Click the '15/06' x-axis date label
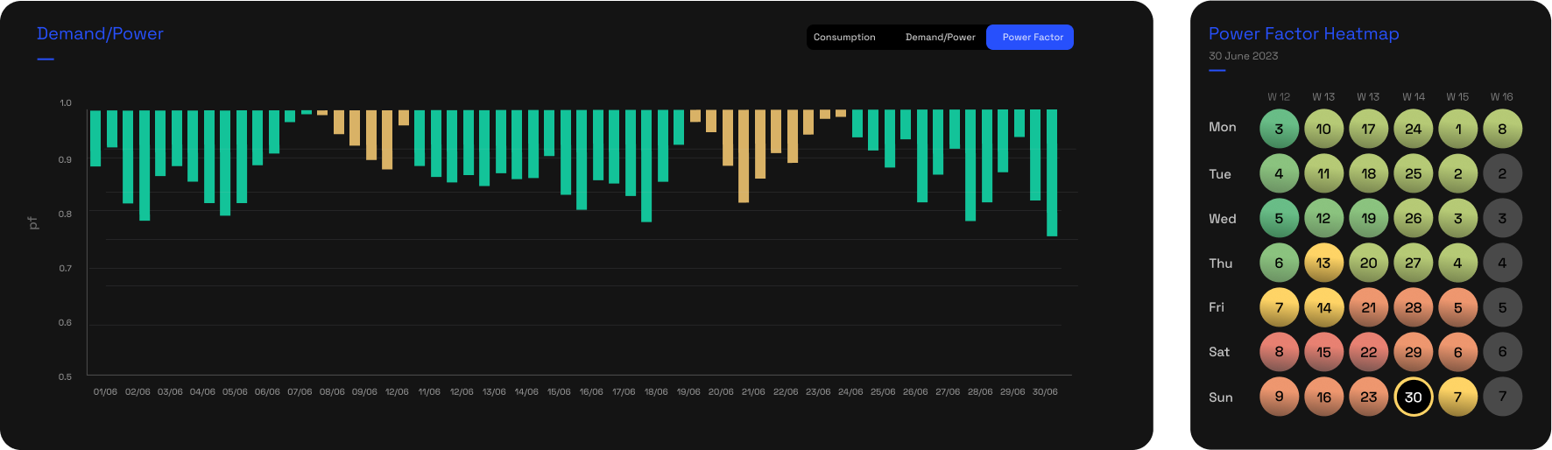1552x450 pixels. pyautogui.click(x=559, y=392)
